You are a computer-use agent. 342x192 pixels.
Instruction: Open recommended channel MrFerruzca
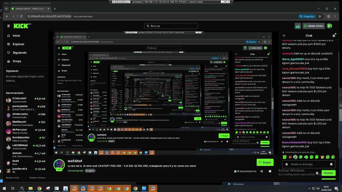[x=26, y=131]
